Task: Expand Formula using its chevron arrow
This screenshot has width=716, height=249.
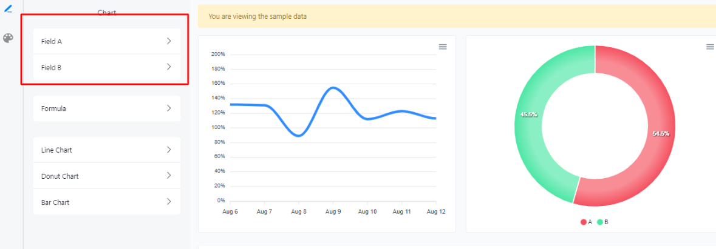Action: click(x=169, y=108)
